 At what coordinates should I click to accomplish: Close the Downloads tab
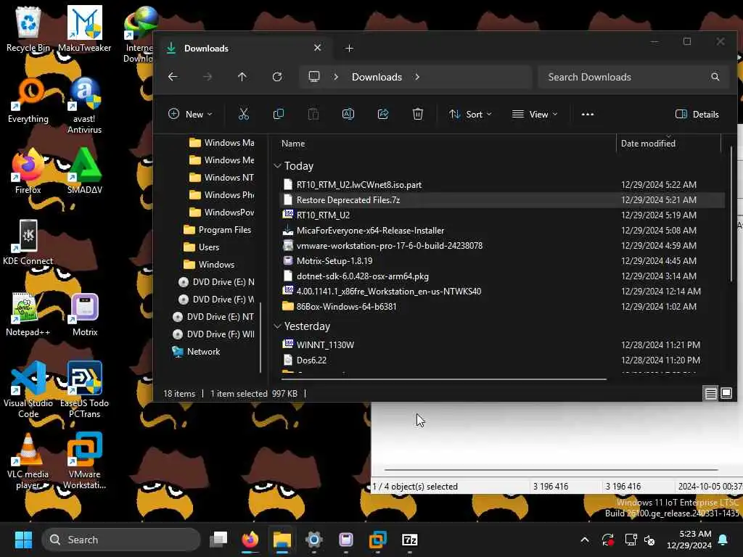tap(318, 48)
